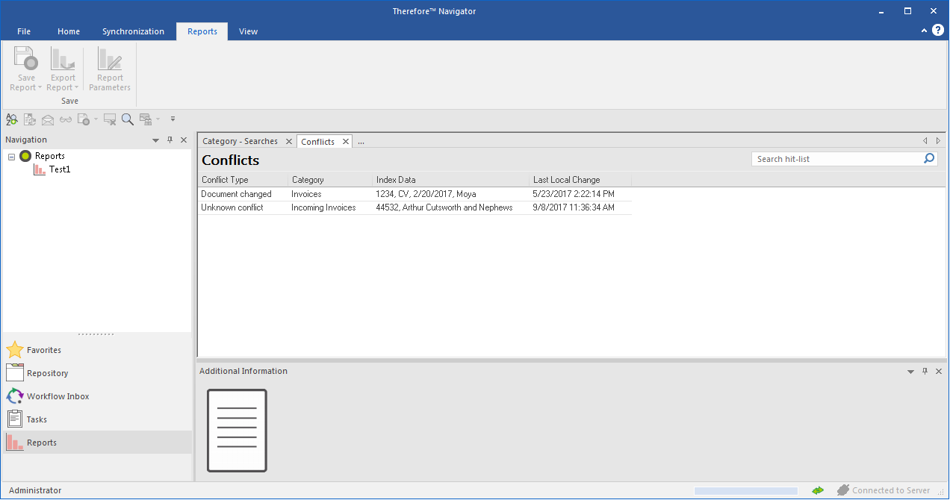Click the Search hit-list input field
The image size is (950, 500).
(x=836, y=159)
